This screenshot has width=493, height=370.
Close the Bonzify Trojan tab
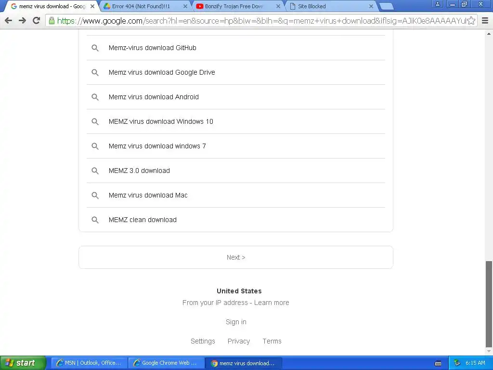[x=278, y=6]
